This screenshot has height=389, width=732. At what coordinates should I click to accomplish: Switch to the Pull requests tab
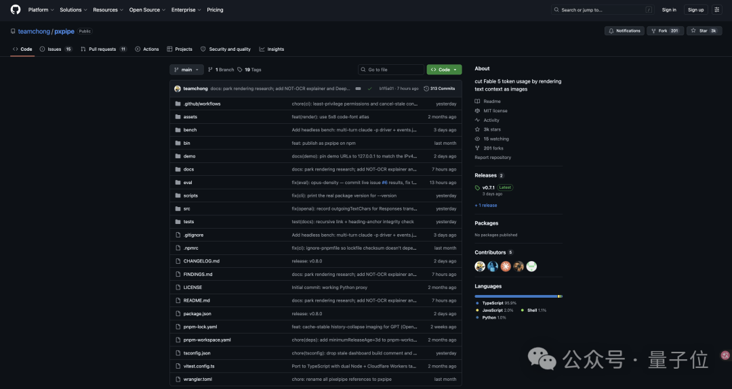click(103, 49)
